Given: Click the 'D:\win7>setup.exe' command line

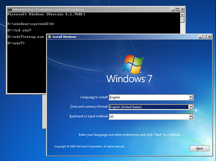Looking at the screenshot, I should point(25,37).
